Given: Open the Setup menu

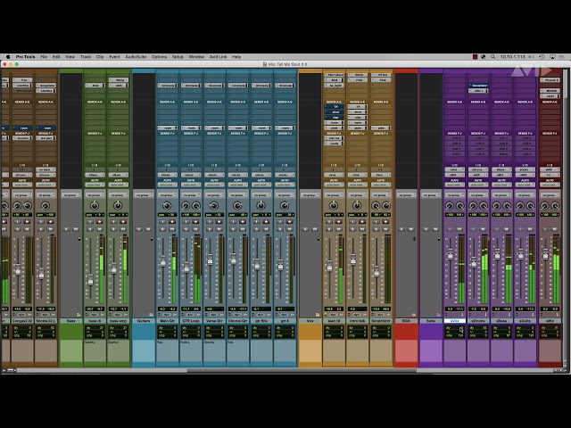Looking at the screenshot, I should pos(178,57).
